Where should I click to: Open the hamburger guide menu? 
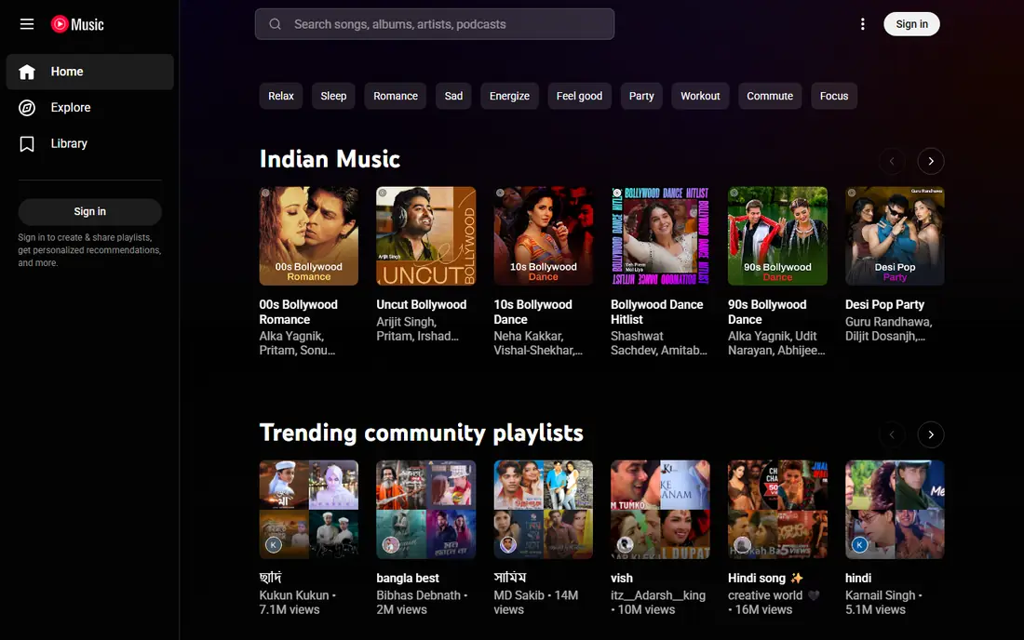[x=27, y=24]
